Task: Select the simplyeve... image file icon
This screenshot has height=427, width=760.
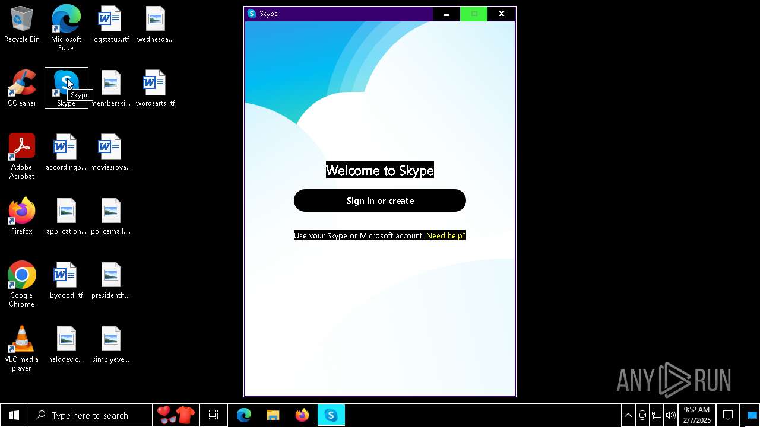Action: (x=110, y=345)
